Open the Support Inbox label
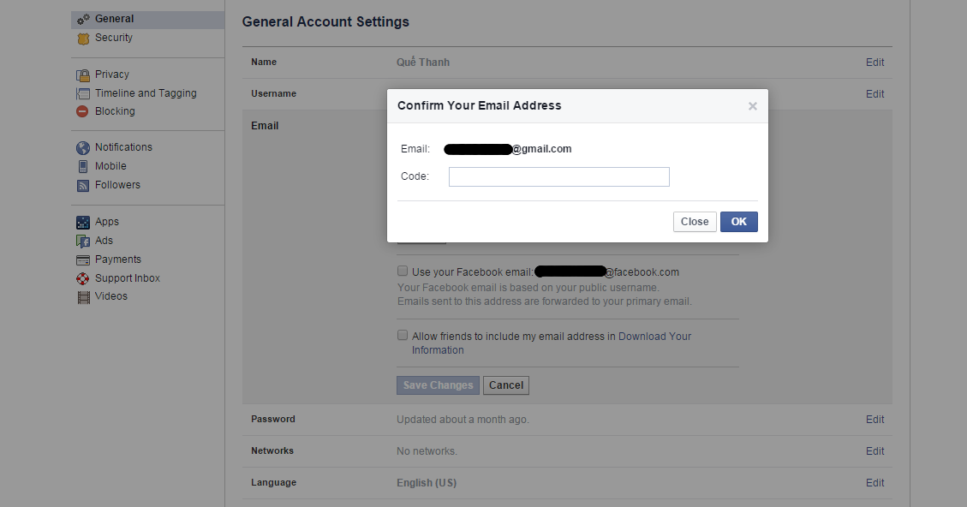Screen dimensions: 967x507 point(127,278)
